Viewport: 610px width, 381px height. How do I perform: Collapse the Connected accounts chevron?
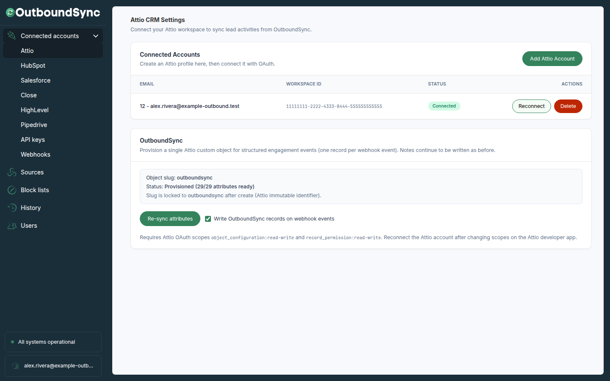pyautogui.click(x=96, y=36)
